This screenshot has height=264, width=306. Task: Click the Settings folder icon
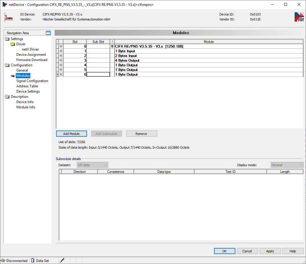click(x=7, y=39)
